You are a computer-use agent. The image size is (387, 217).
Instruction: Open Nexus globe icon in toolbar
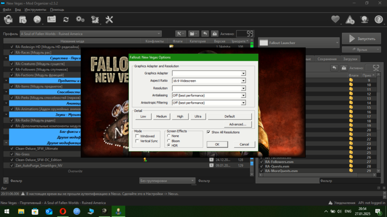coord(37,19)
